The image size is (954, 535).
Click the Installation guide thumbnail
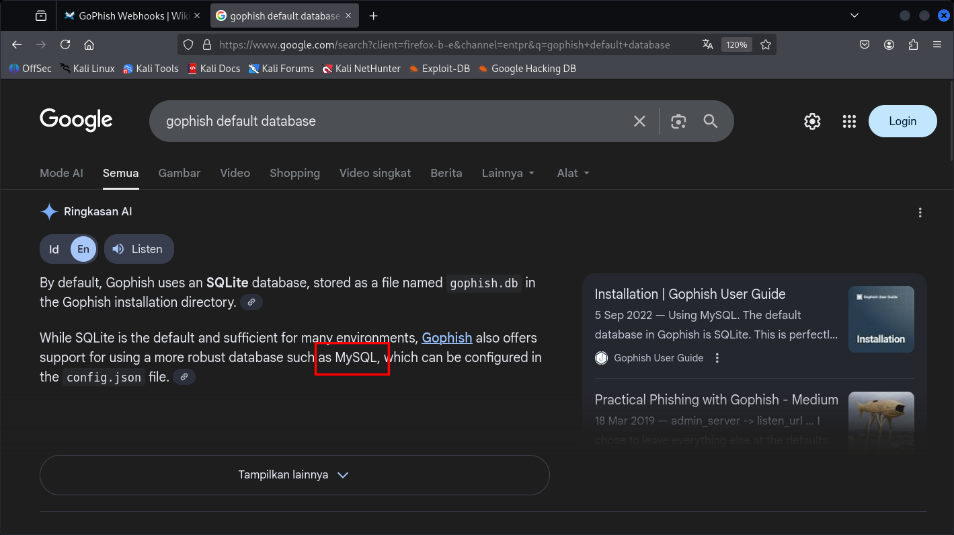[881, 319]
